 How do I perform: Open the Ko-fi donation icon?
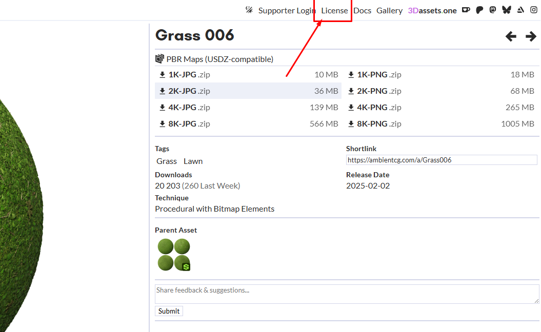466,10
